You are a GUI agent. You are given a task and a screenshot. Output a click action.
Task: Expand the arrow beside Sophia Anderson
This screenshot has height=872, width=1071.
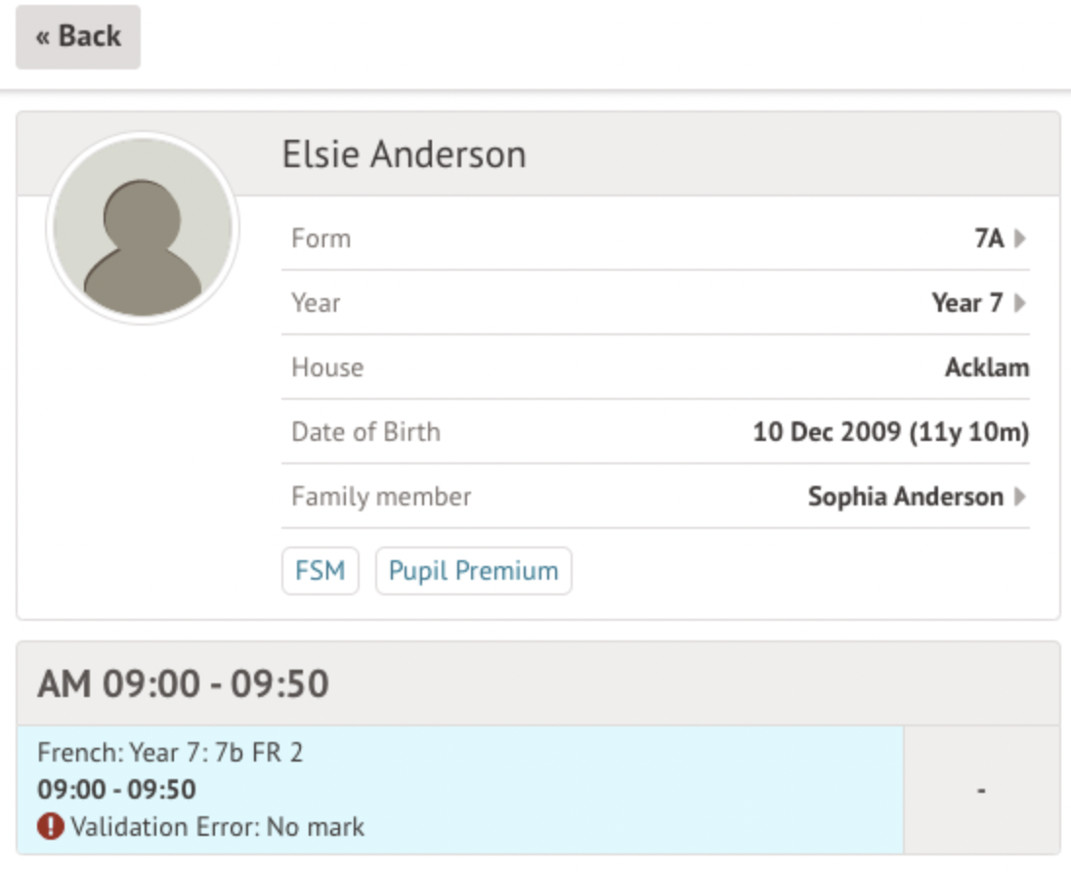1020,497
